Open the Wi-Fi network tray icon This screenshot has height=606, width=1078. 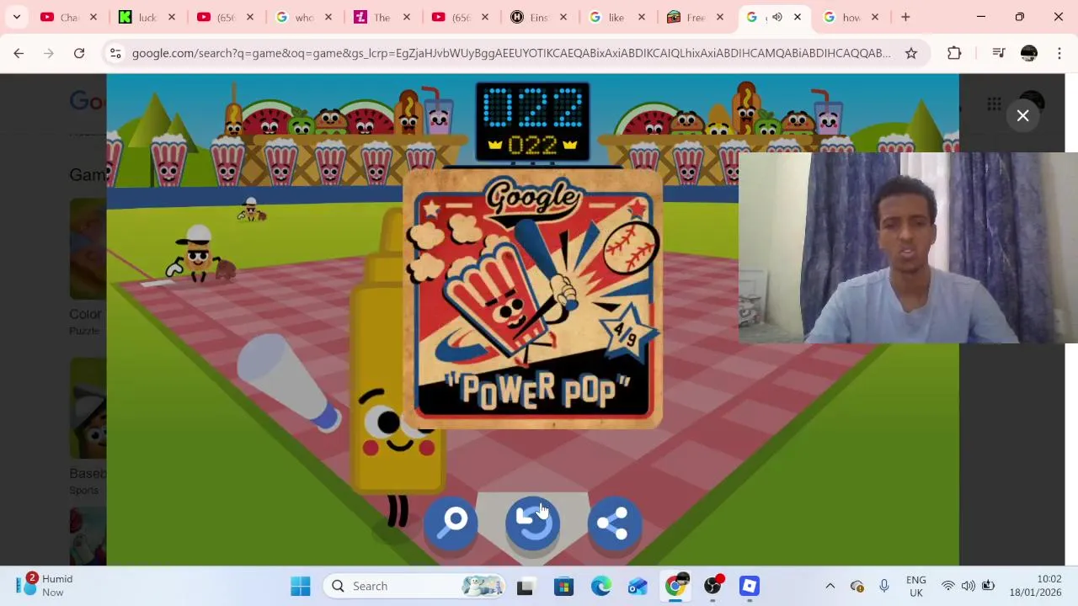coord(948,586)
